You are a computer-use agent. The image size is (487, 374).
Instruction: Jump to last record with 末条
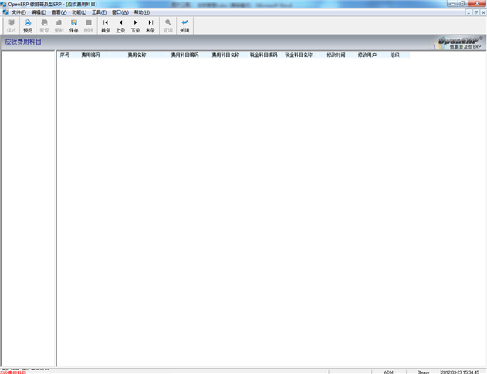coord(150,25)
